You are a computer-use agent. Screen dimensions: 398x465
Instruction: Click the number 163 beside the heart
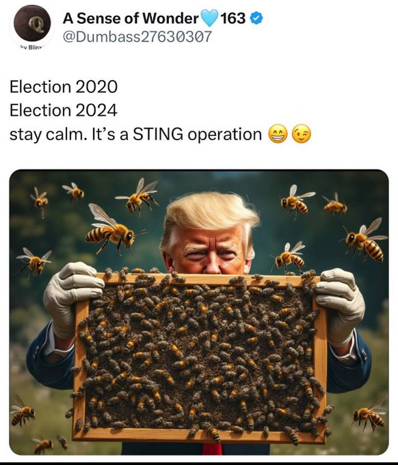click(x=233, y=18)
